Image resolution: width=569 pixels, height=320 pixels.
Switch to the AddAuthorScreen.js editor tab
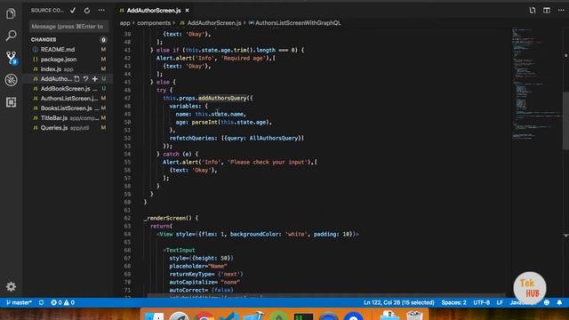(154, 11)
